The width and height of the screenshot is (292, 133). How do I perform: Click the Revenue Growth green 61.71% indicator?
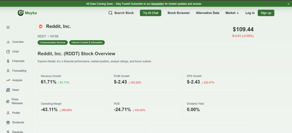click(64, 82)
